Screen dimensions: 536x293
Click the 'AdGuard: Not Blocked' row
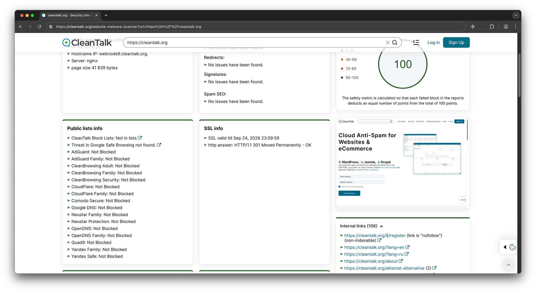coord(94,152)
